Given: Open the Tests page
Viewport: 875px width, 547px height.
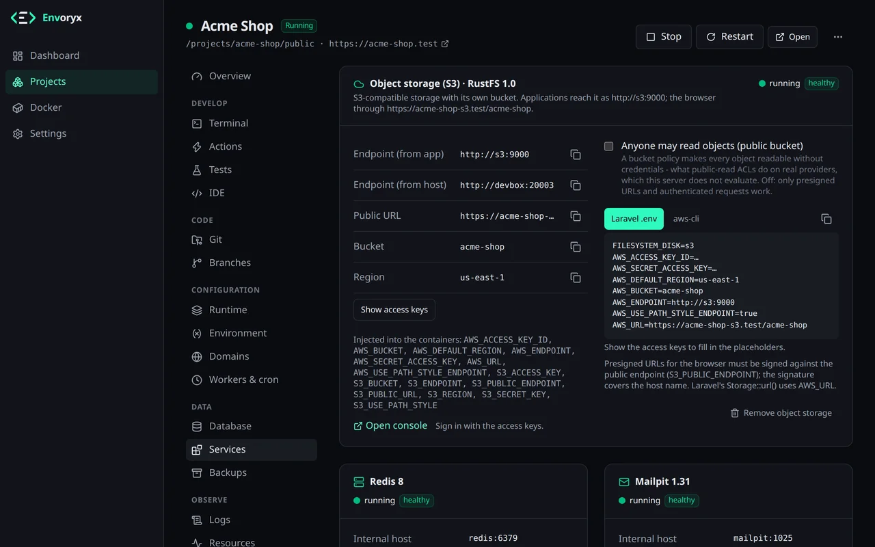Looking at the screenshot, I should [252, 170].
